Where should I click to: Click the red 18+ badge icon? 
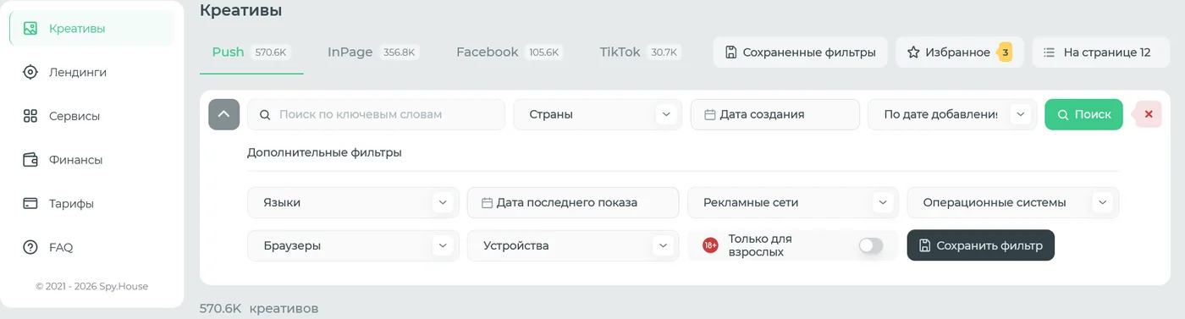pos(710,245)
